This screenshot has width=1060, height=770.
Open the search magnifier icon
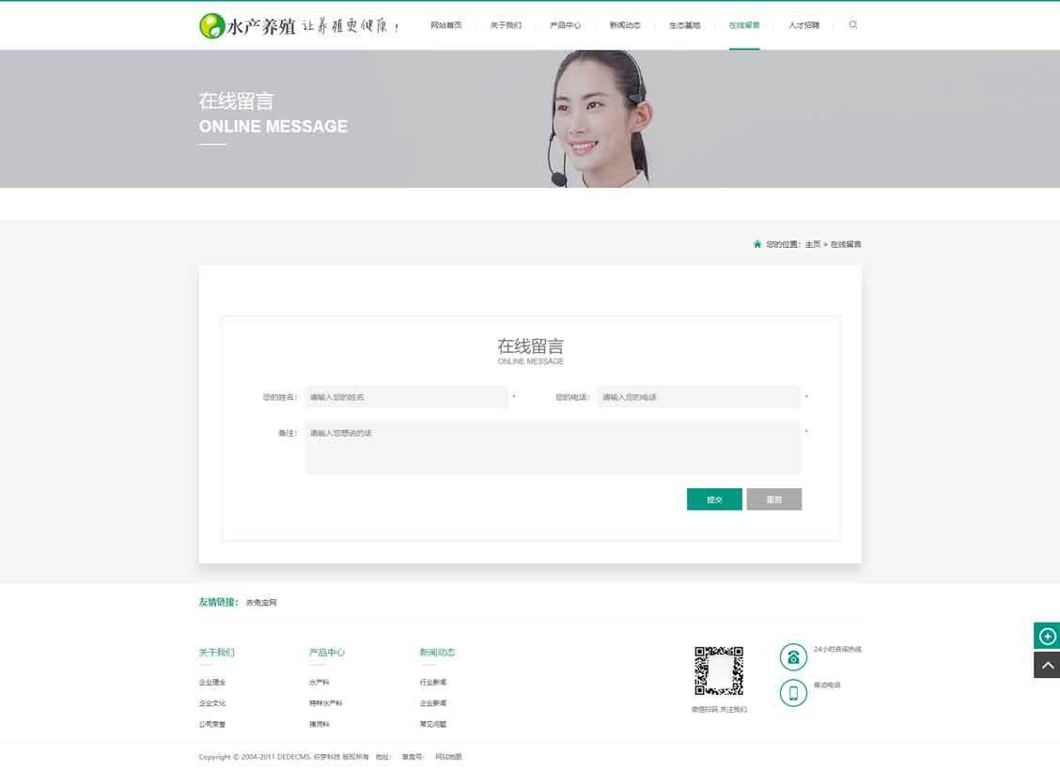(x=852, y=25)
